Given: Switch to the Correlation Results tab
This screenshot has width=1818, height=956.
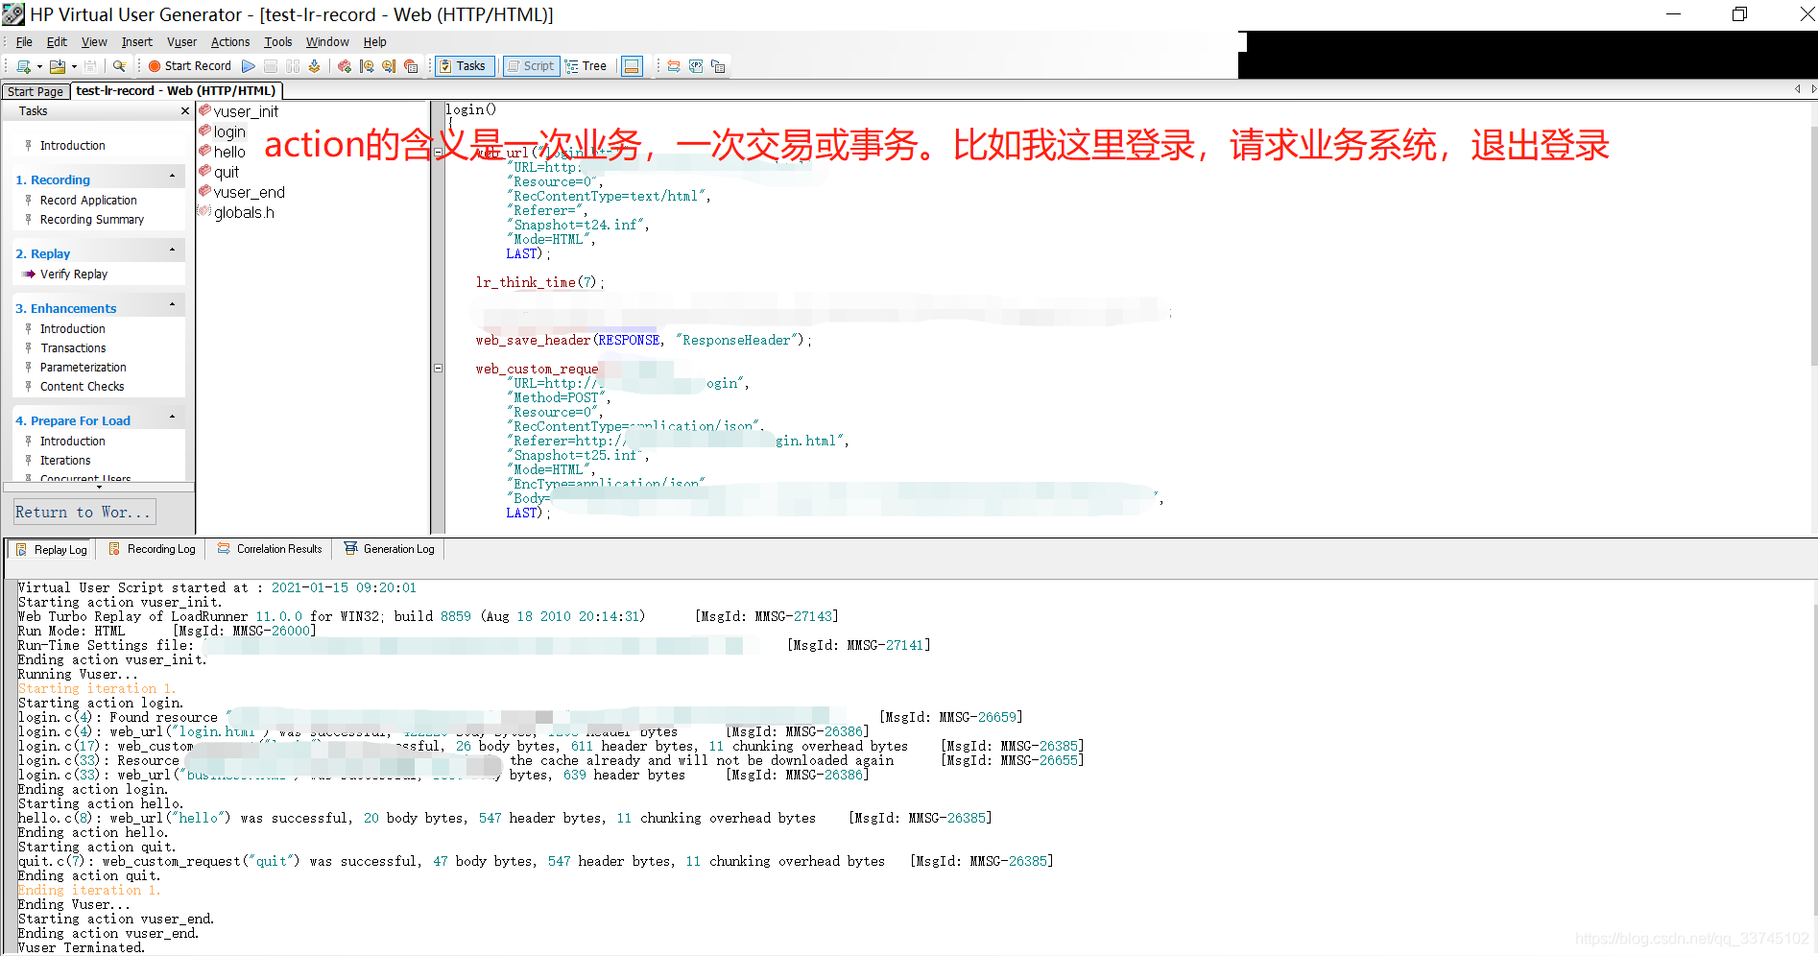Looking at the screenshot, I should point(270,549).
